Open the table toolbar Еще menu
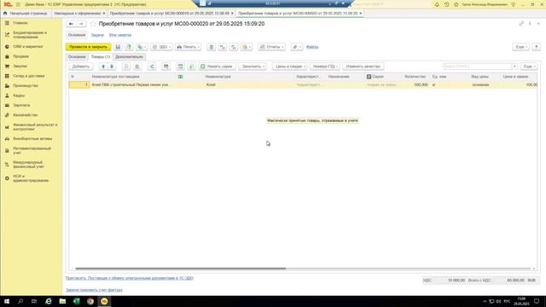Viewport: 546px width, 307px height. (529, 67)
